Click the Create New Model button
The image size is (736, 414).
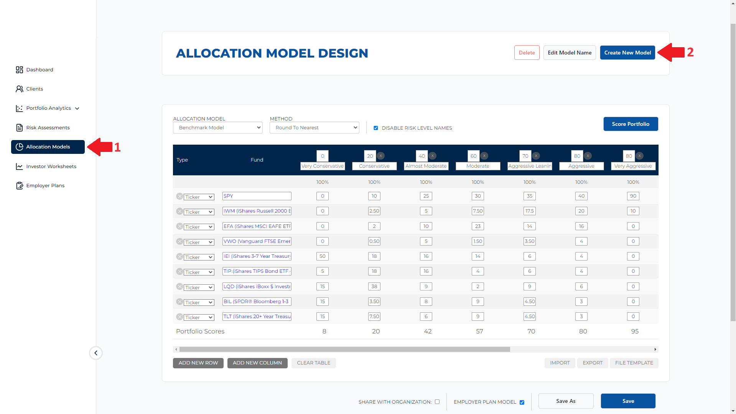coord(627,53)
